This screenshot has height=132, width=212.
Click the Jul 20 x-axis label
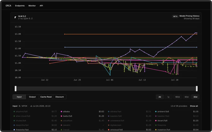[175, 80]
